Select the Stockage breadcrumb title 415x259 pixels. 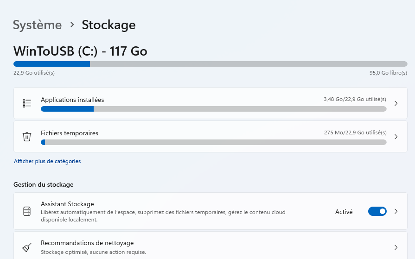(109, 25)
